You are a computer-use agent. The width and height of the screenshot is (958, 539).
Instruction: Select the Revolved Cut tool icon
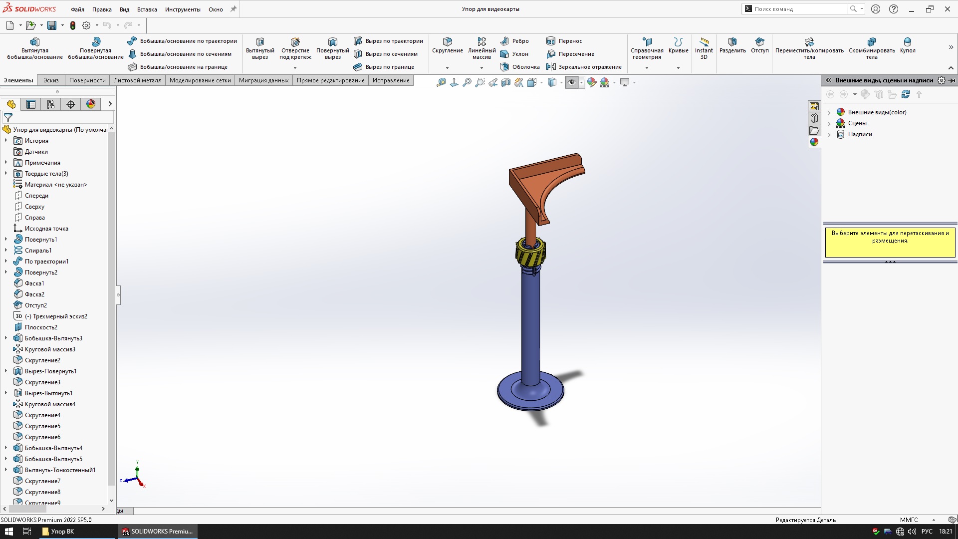[x=332, y=42]
